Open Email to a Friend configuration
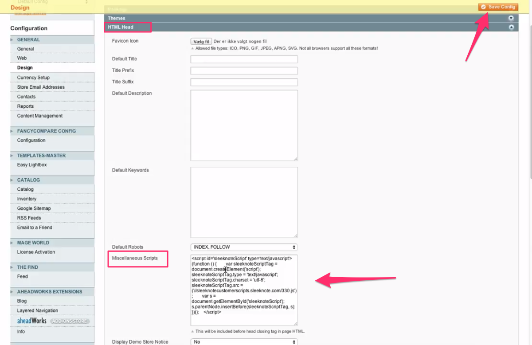This screenshot has height=345, width=532. [35, 227]
